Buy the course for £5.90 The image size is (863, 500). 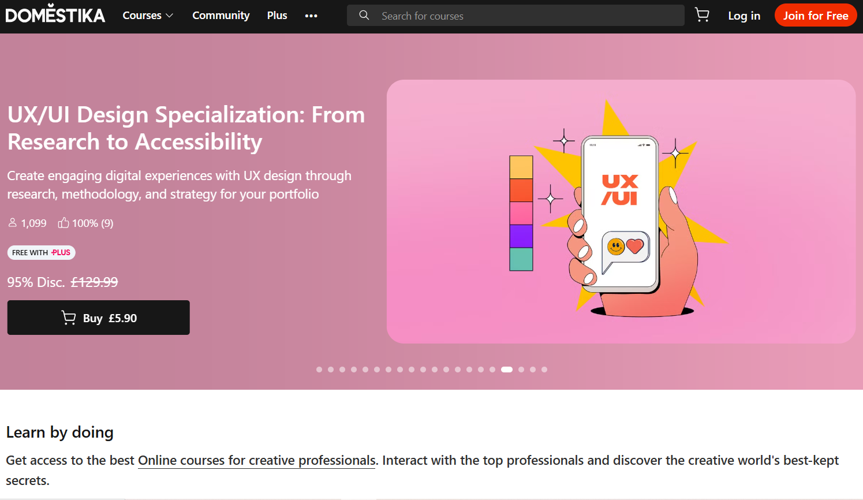click(x=98, y=317)
